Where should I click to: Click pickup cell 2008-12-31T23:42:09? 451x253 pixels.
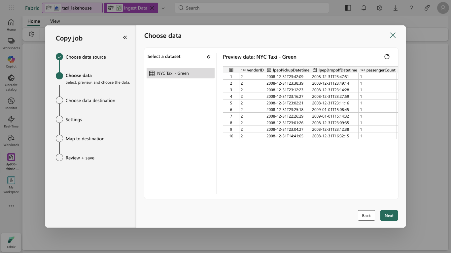point(288,76)
